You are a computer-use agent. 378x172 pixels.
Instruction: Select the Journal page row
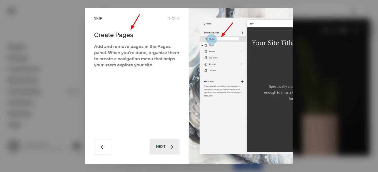[x=223, y=64]
